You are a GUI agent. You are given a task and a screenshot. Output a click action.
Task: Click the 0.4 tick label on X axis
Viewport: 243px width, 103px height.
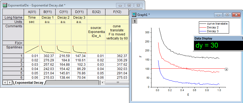182,90
